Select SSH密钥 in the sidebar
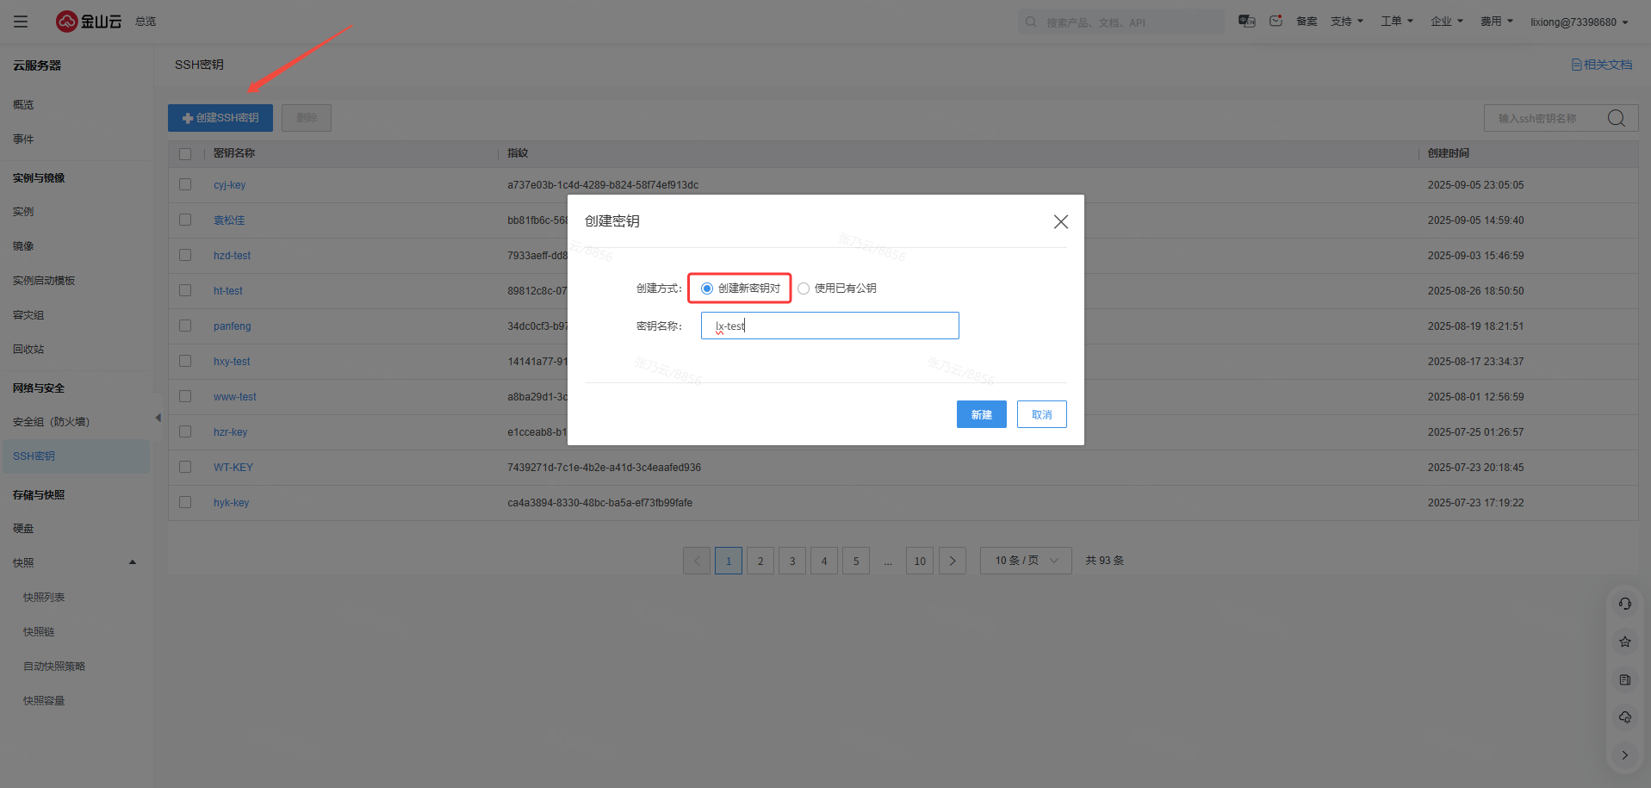This screenshot has height=788, width=1651. [76, 456]
